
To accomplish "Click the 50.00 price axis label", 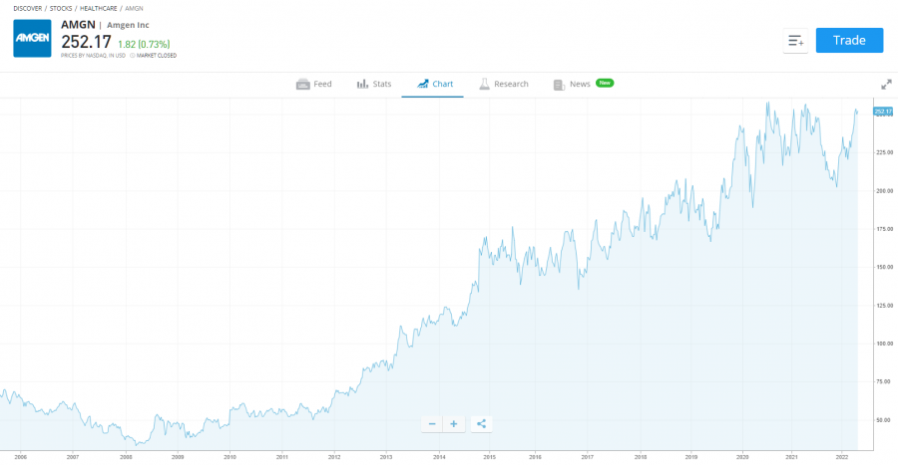I will pyautogui.click(x=885, y=420).
